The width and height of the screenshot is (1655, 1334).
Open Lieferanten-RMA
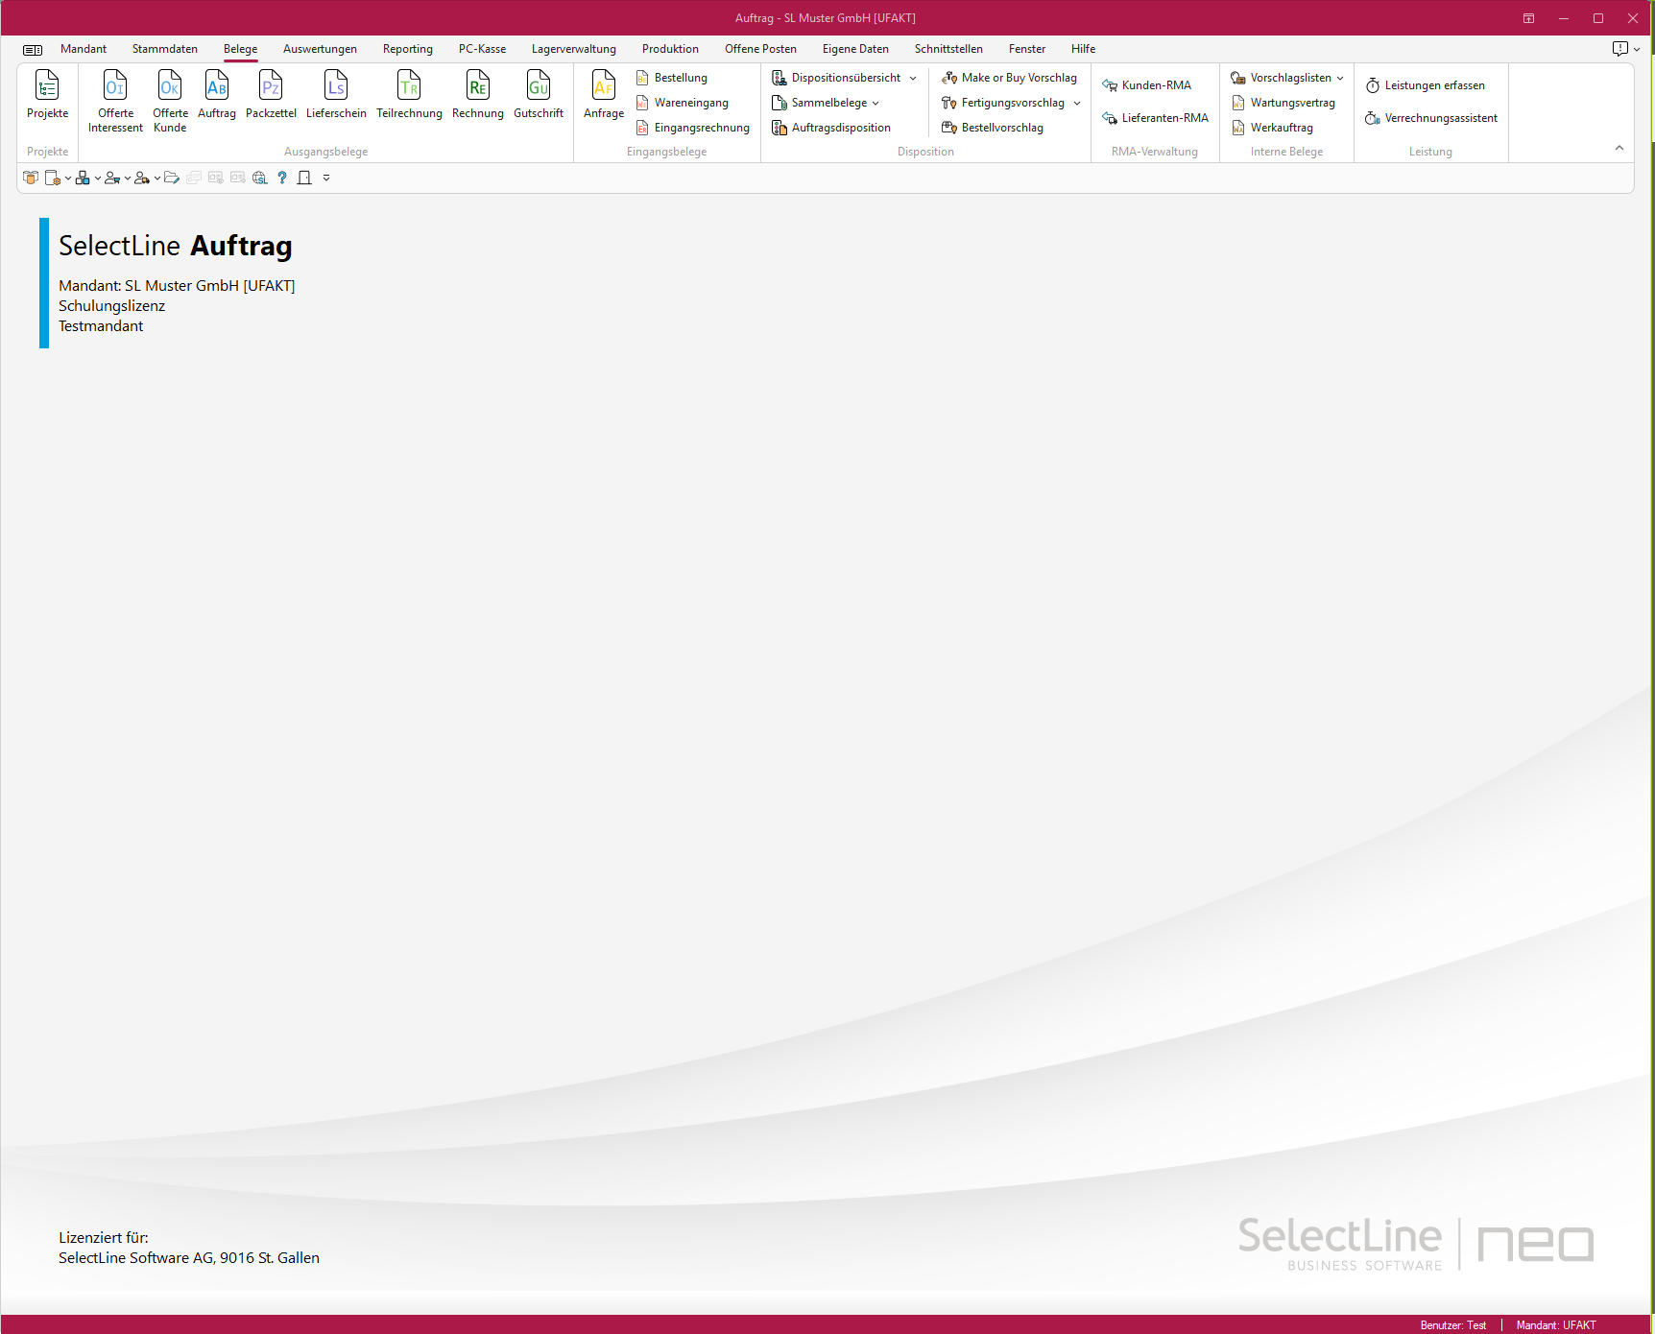click(x=1156, y=118)
